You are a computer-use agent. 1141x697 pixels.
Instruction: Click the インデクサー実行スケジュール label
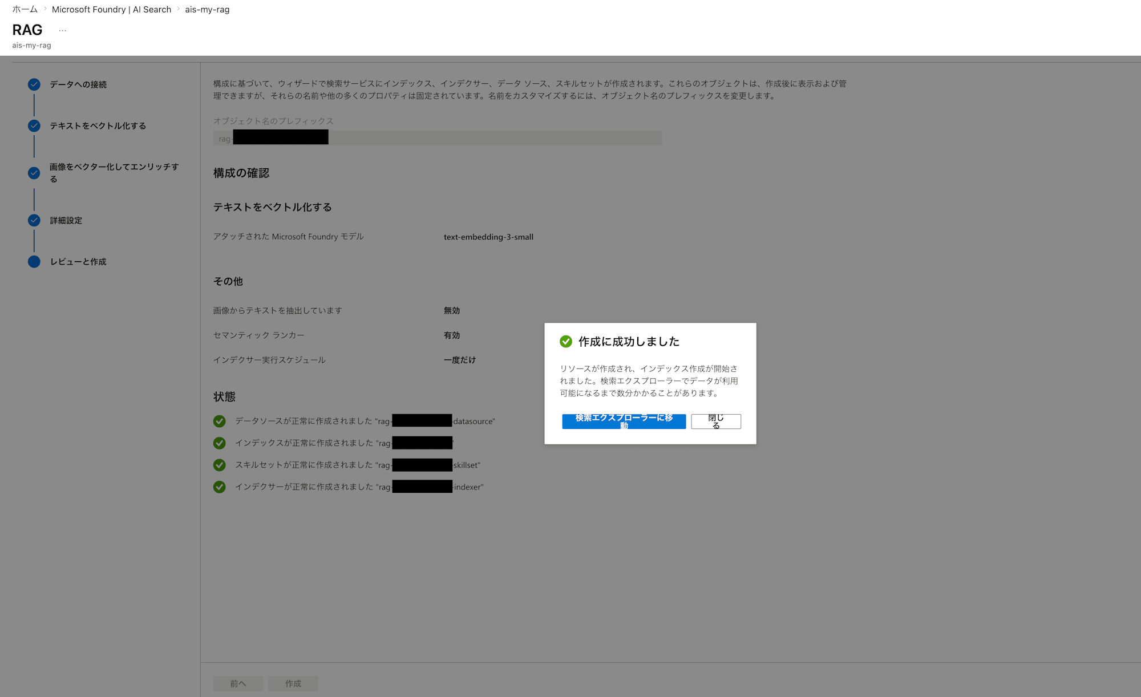pyautogui.click(x=269, y=360)
